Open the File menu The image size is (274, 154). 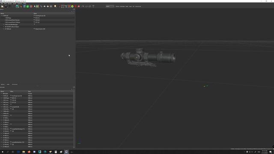[2, 3]
